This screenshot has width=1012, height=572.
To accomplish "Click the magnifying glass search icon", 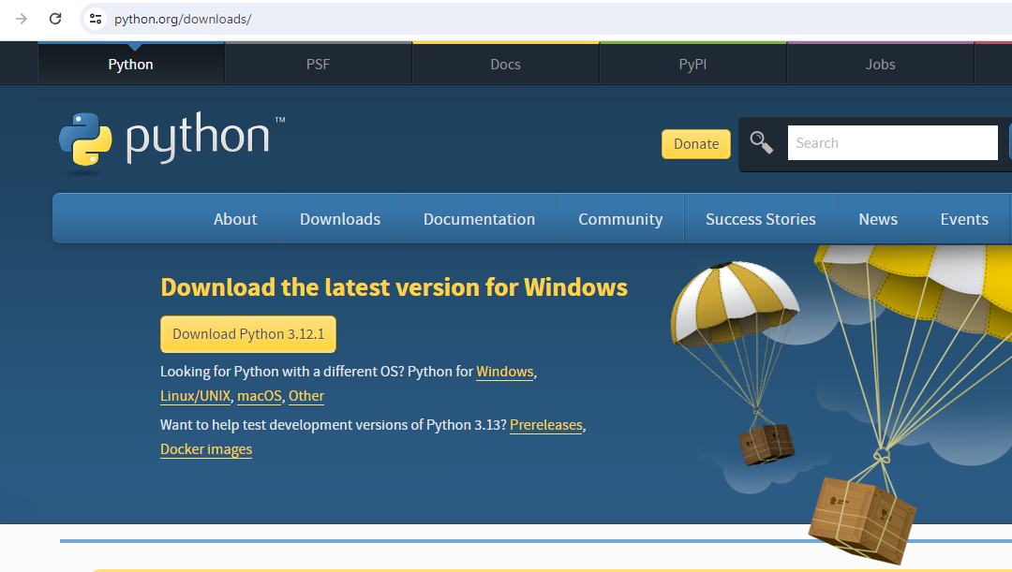I will click(x=761, y=143).
